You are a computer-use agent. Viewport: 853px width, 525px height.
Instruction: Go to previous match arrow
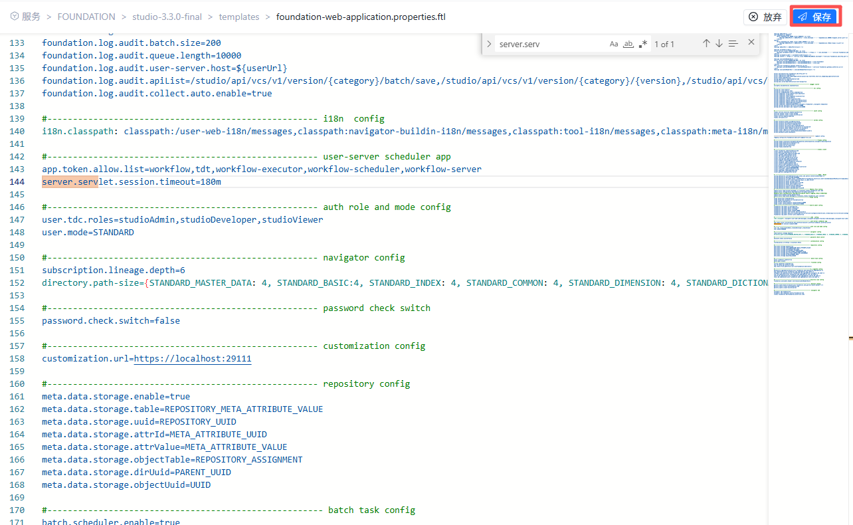click(706, 43)
